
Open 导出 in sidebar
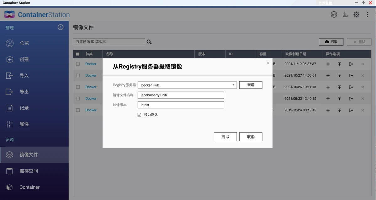click(x=34, y=92)
